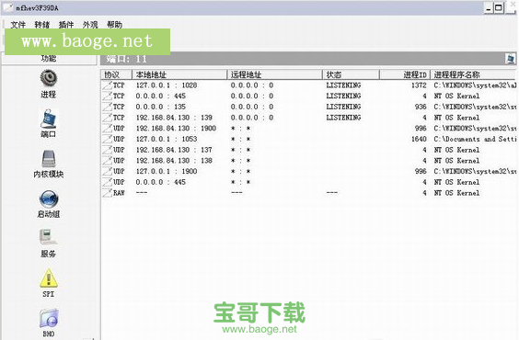This screenshot has width=519, height=340.
Task: Click process ID 1372
Action: (x=419, y=85)
